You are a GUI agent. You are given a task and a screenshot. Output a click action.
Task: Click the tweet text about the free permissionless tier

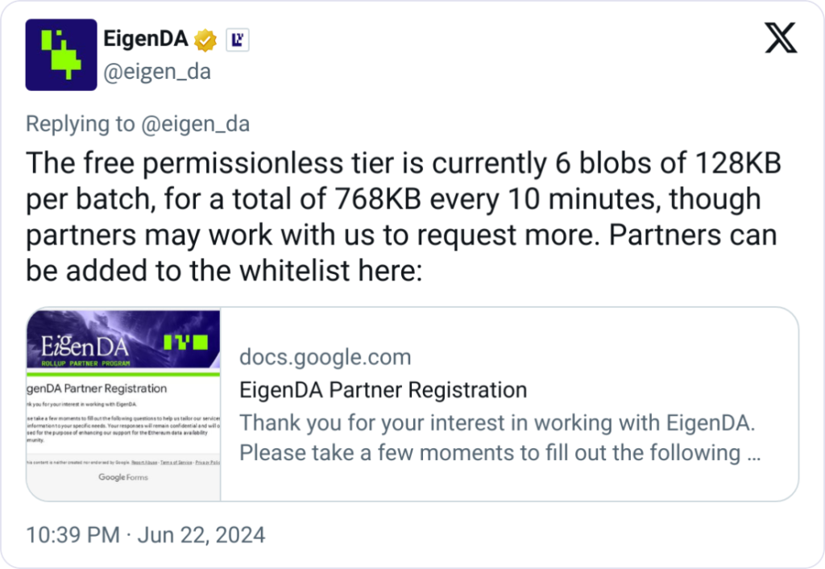pos(403,218)
